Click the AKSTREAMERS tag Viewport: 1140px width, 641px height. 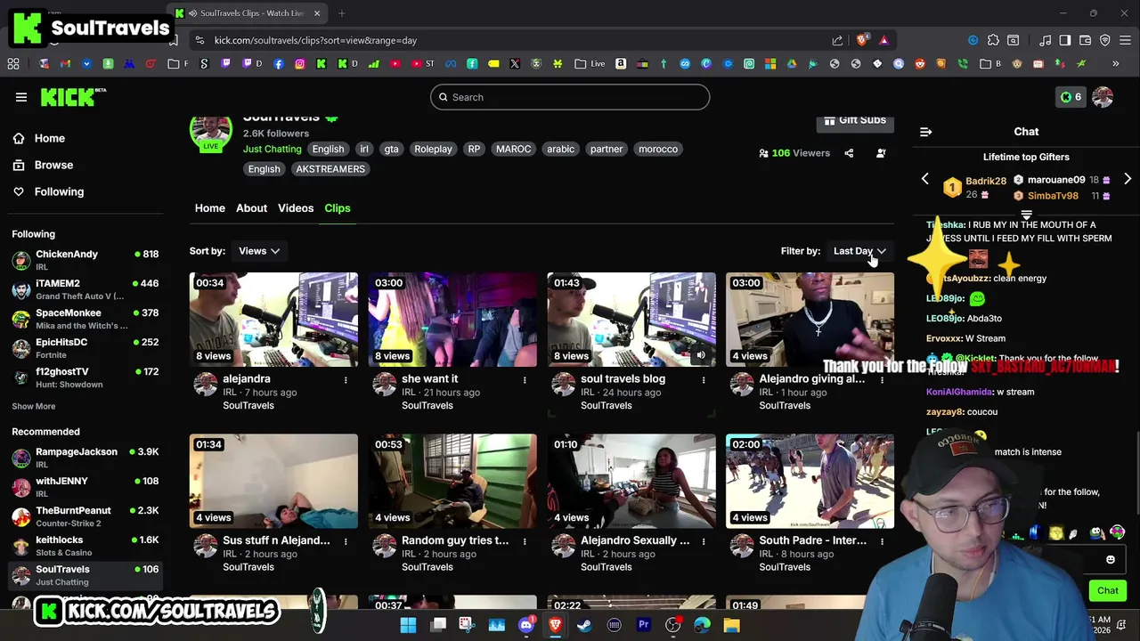pos(330,169)
